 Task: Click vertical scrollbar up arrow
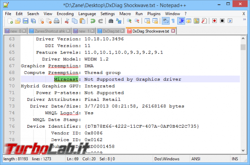tap(243, 38)
